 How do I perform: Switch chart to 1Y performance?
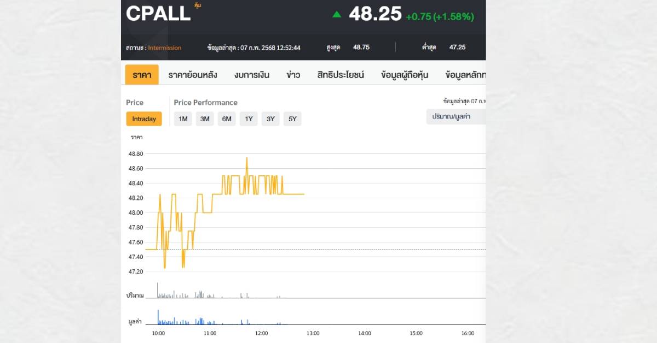point(249,119)
